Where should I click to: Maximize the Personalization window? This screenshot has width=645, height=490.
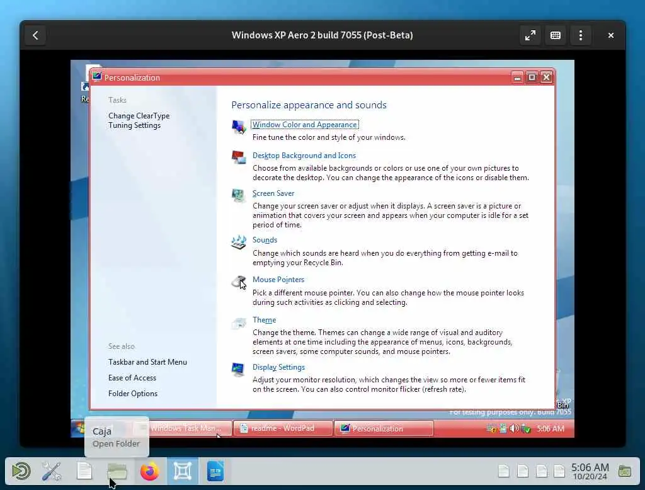(532, 77)
